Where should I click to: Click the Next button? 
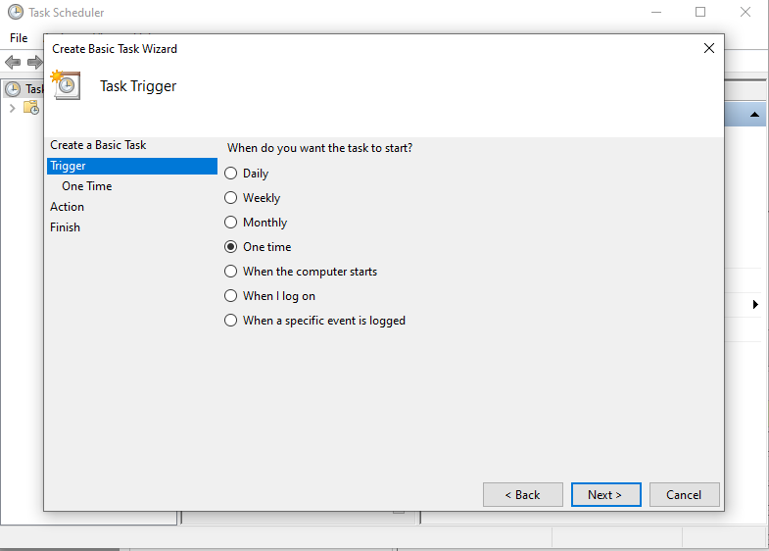point(605,494)
